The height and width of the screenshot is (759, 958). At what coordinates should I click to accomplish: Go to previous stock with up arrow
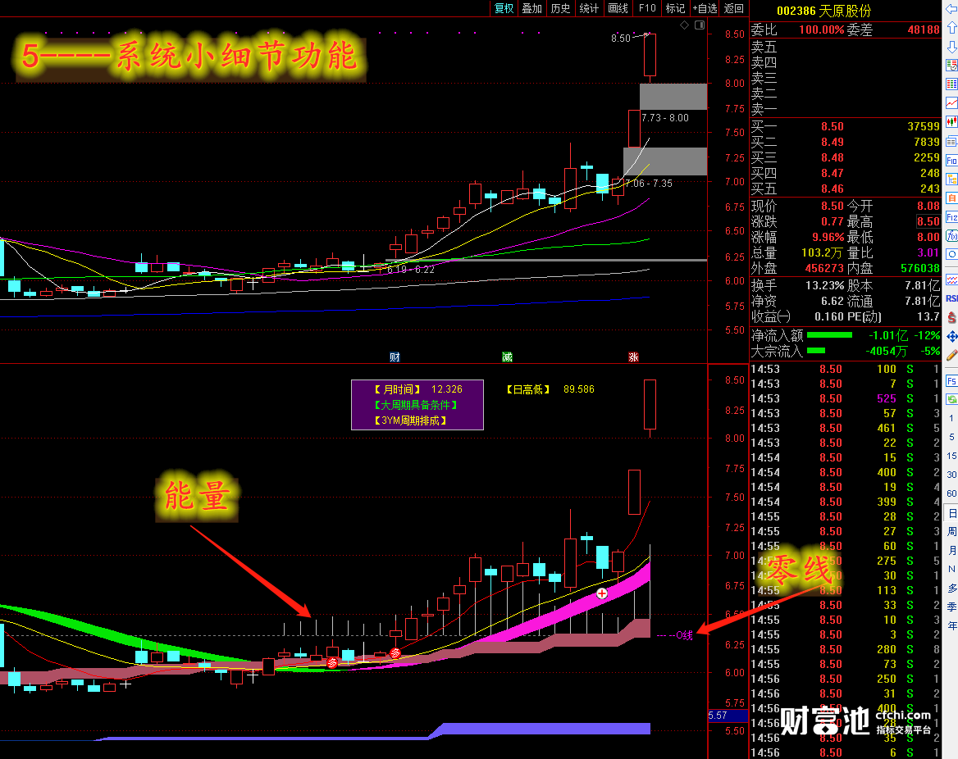(951, 28)
